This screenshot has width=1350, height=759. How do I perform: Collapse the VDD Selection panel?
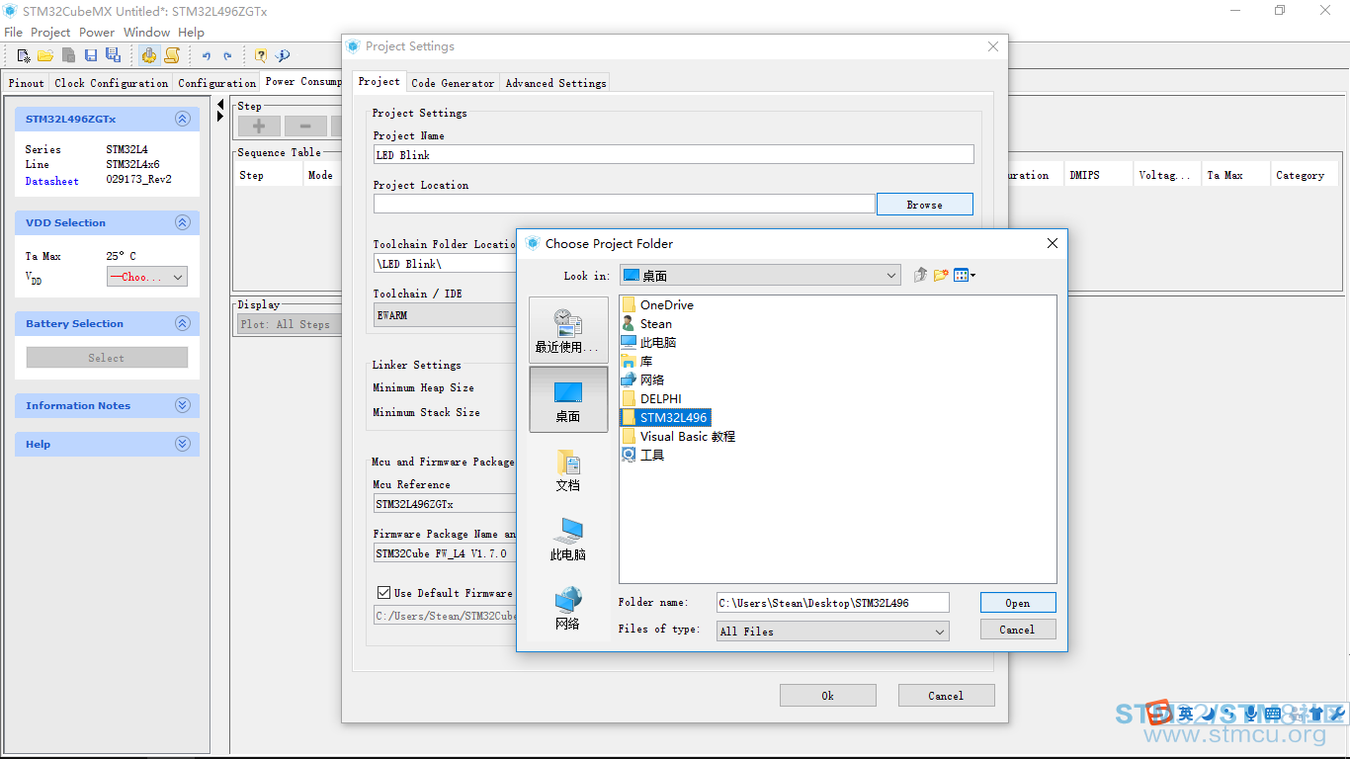[182, 222]
